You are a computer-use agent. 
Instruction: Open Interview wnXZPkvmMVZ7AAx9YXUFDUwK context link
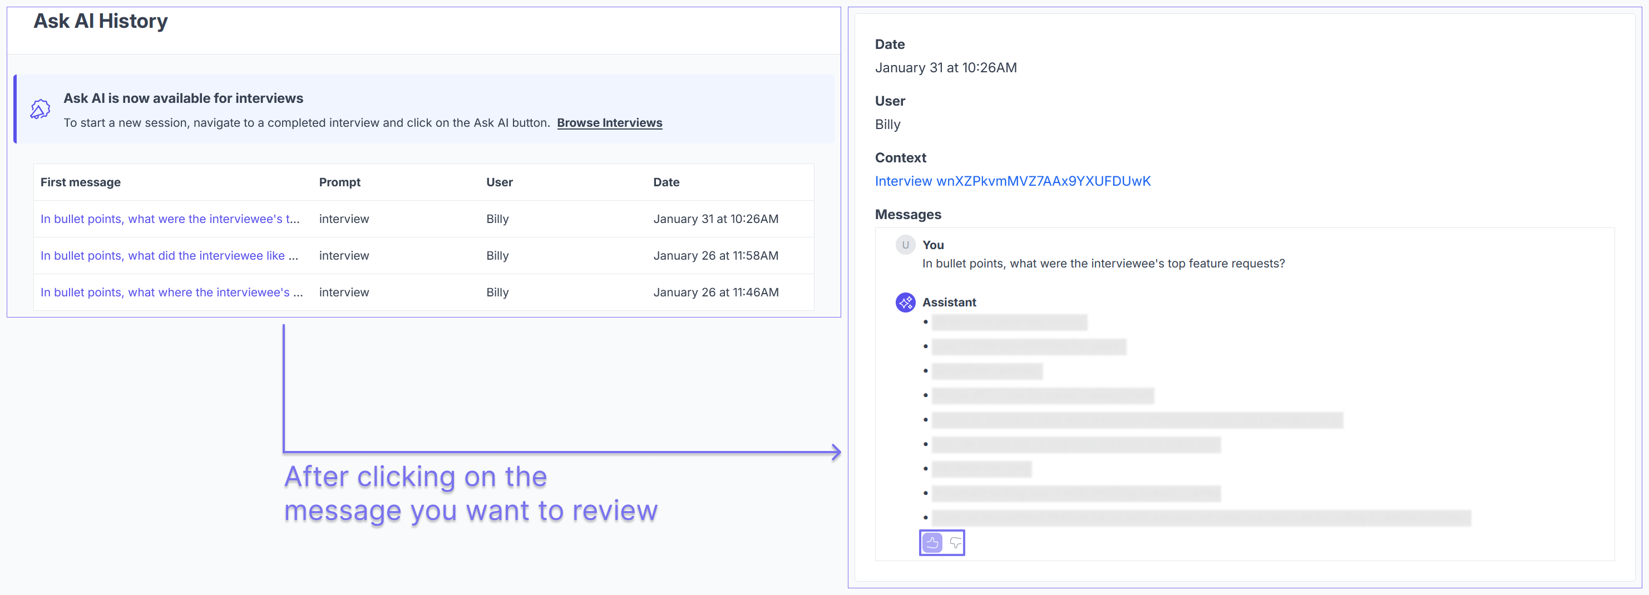(x=1013, y=181)
